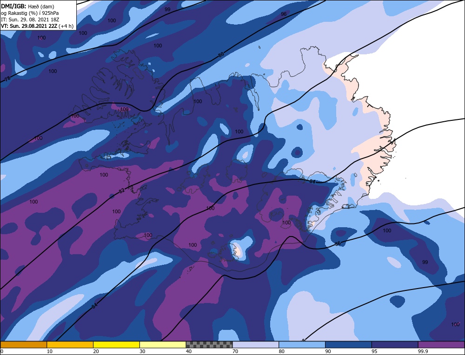Image resolution: width=465 pixels, height=355 pixels.
Task: Click the pale yellow 30–40 legend swatch
Action: 163,345
